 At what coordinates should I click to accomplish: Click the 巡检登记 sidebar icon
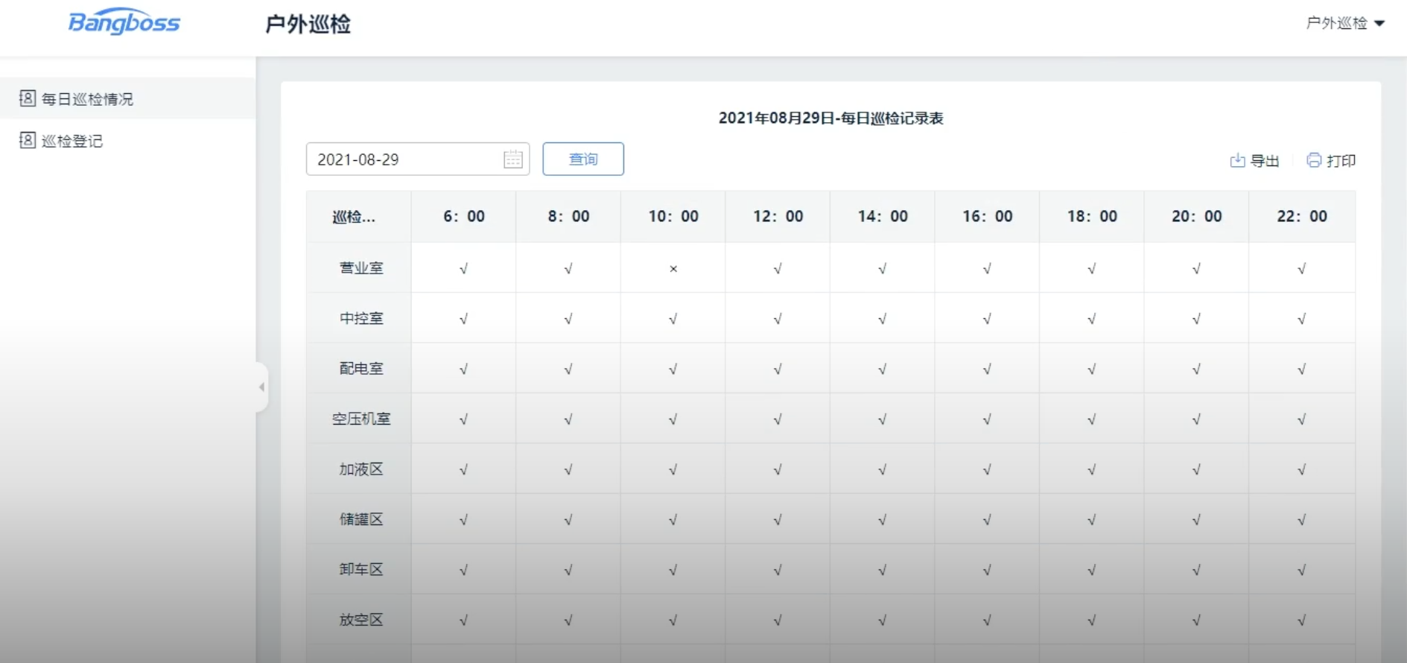pos(28,140)
